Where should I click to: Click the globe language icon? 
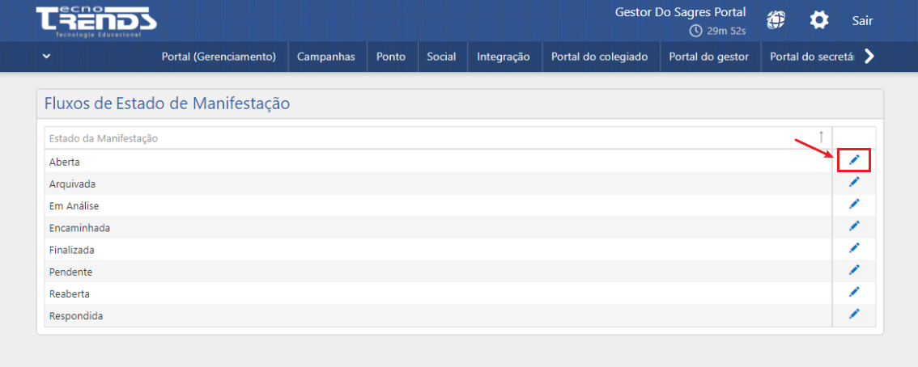[x=776, y=20]
